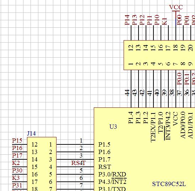The image size is (195, 191).
Task: Select the AD0/P0.0 pin name
Action: [183, 125]
